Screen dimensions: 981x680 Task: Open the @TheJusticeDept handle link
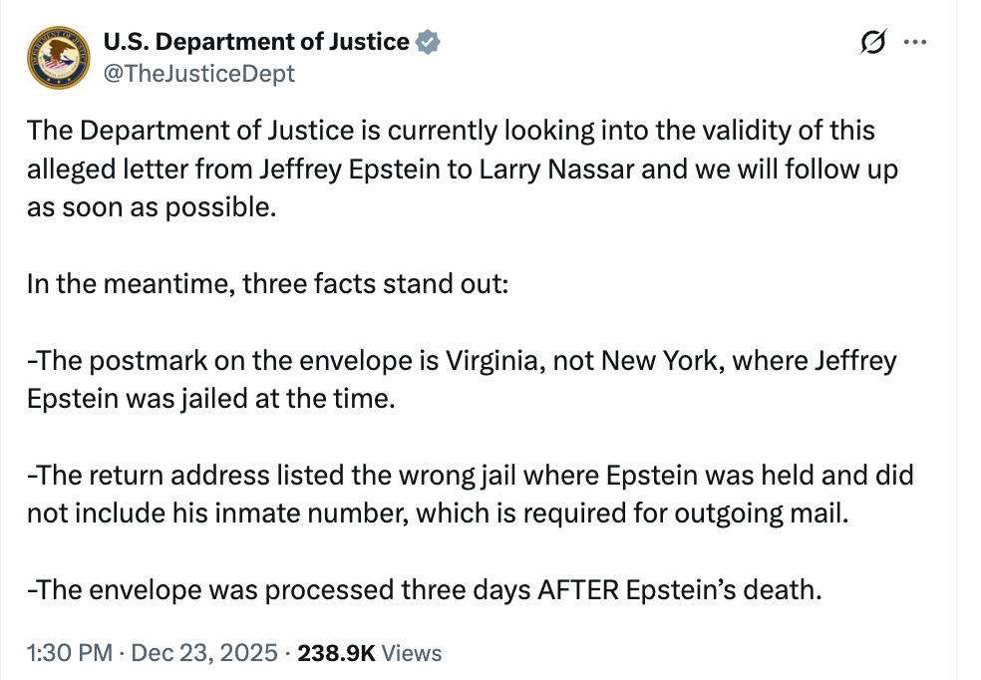(x=199, y=73)
